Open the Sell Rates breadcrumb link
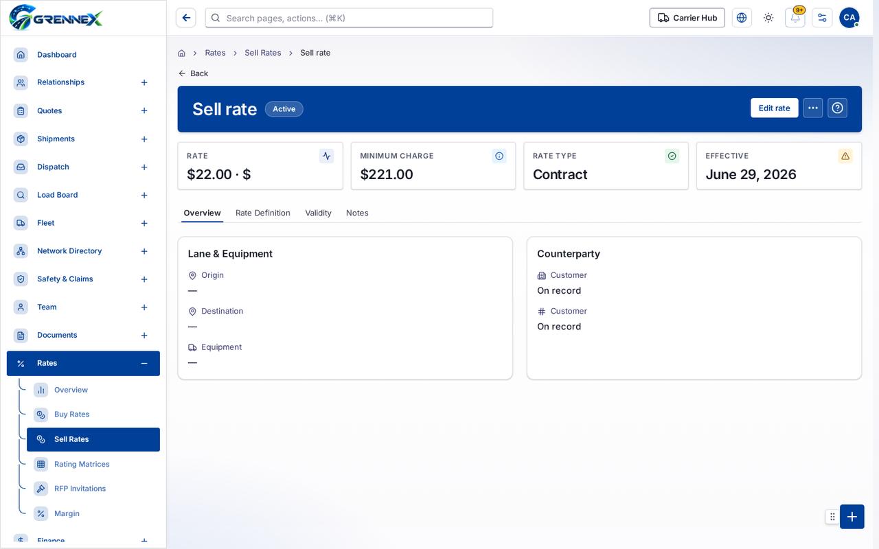This screenshot has width=879, height=549. click(263, 53)
